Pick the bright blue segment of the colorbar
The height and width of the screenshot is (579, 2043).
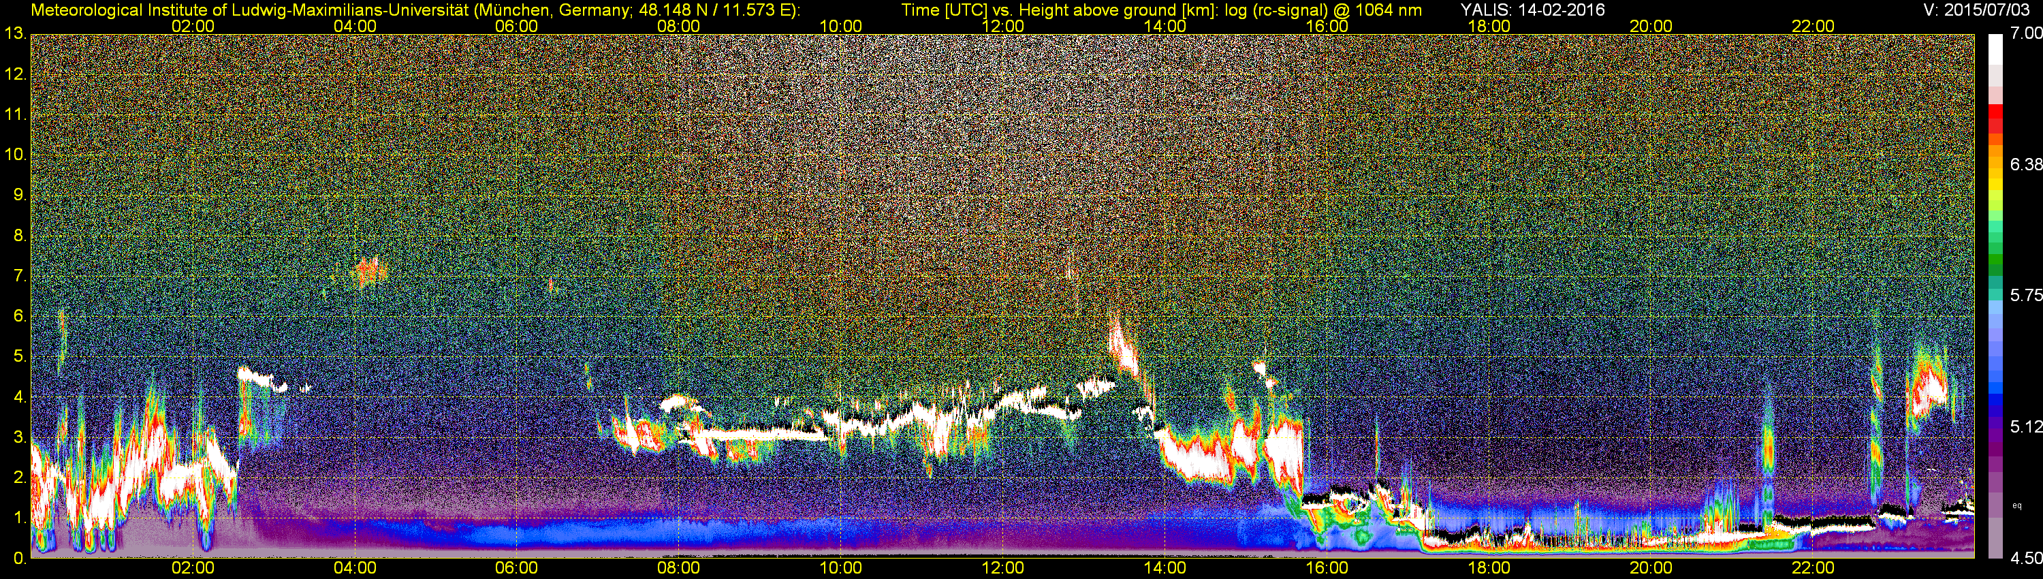(1995, 389)
